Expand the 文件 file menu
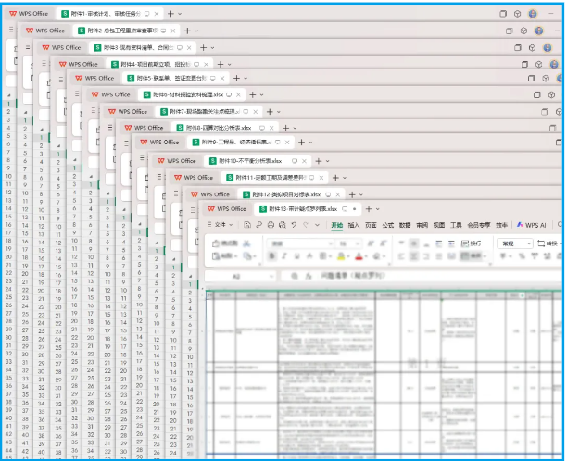 (x=220, y=225)
